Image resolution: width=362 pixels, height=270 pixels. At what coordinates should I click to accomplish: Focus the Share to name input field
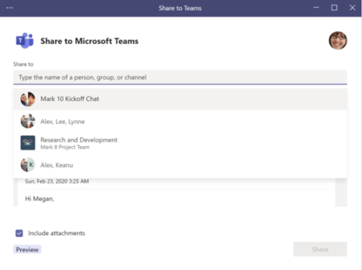[x=180, y=77]
